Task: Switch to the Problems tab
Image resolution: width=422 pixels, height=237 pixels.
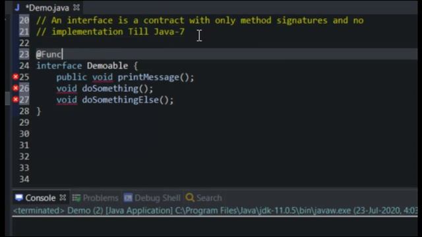Action: click(x=100, y=198)
